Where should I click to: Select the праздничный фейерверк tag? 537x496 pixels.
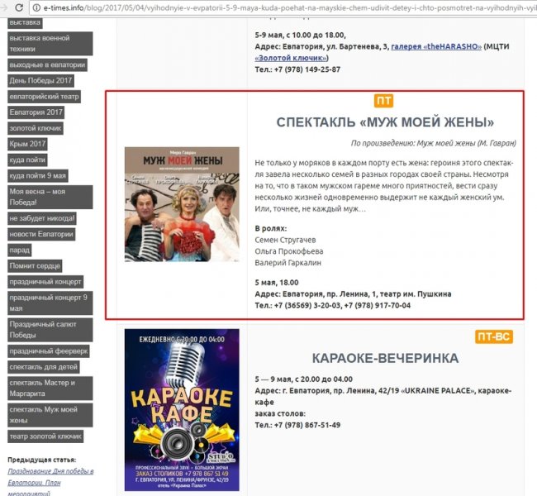[50, 351]
